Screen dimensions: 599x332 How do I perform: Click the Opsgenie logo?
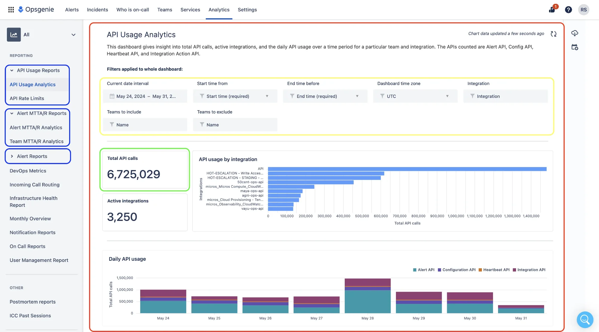click(x=36, y=9)
